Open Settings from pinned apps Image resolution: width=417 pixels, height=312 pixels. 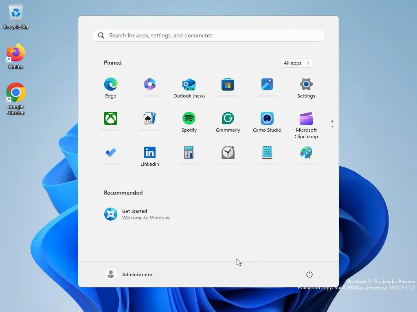[x=306, y=88]
